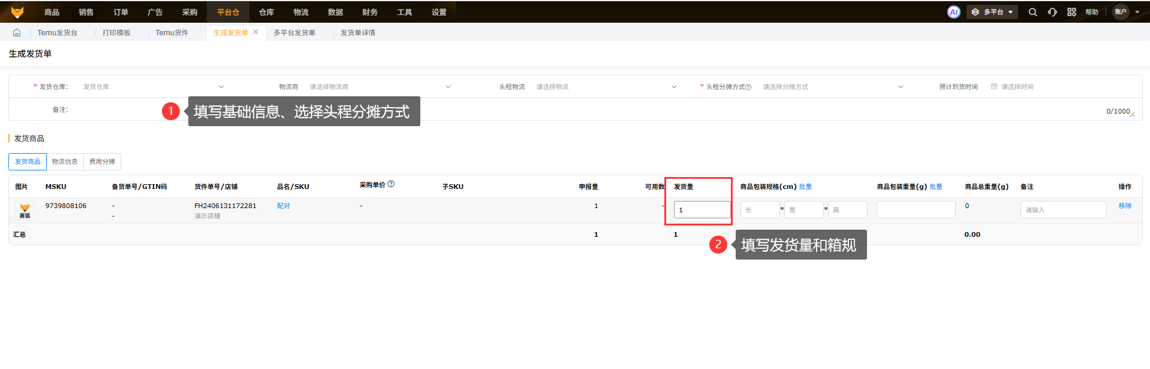Click the 配对 link
1150x369 pixels.
pyautogui.click(x=284, y=206)
